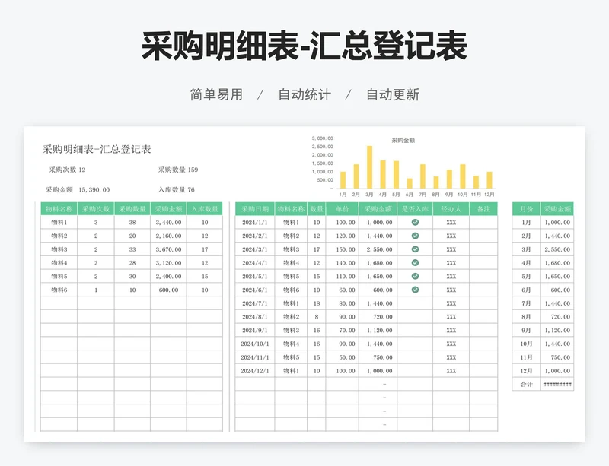The width and height of the screenshot is (609, 466).
Task: Click the 数量 header in the detail table
Action: pos(317,209)
